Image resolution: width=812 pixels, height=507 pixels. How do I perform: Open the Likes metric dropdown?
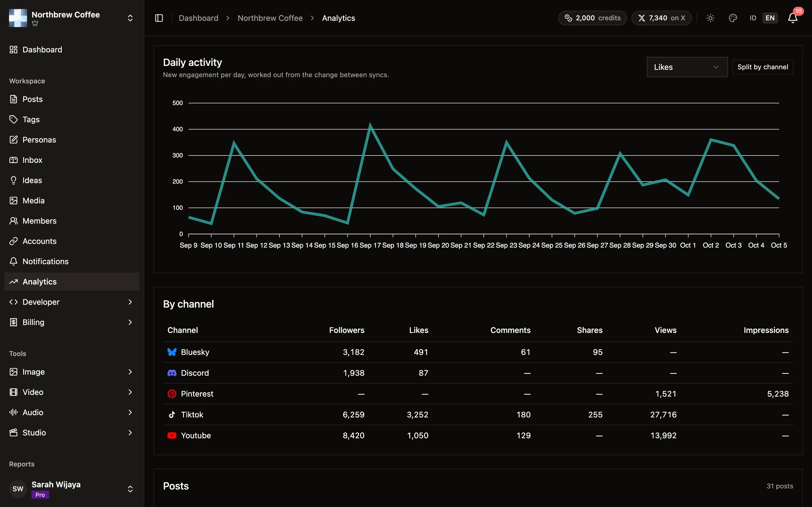click(x=687, y=67)
